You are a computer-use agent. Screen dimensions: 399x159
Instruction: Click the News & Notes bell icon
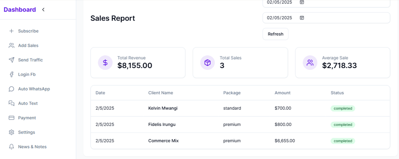[x=11, y=146]
